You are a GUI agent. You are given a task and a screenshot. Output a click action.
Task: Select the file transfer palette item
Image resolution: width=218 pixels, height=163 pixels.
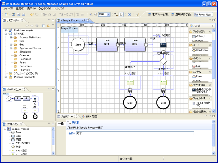pos(202,104)
